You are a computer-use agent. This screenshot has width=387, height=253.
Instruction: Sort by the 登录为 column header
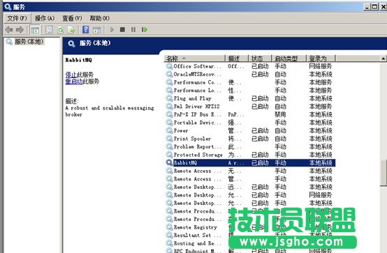tap(321, 59)
